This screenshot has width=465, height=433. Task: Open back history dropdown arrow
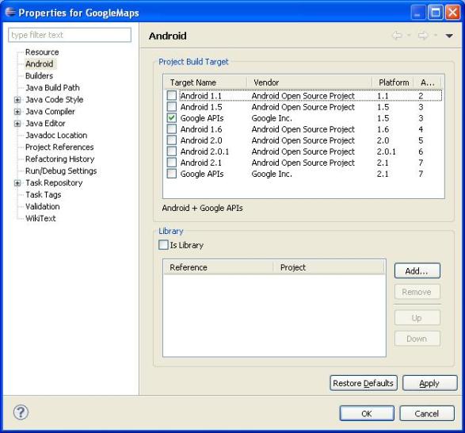point(409,36)
